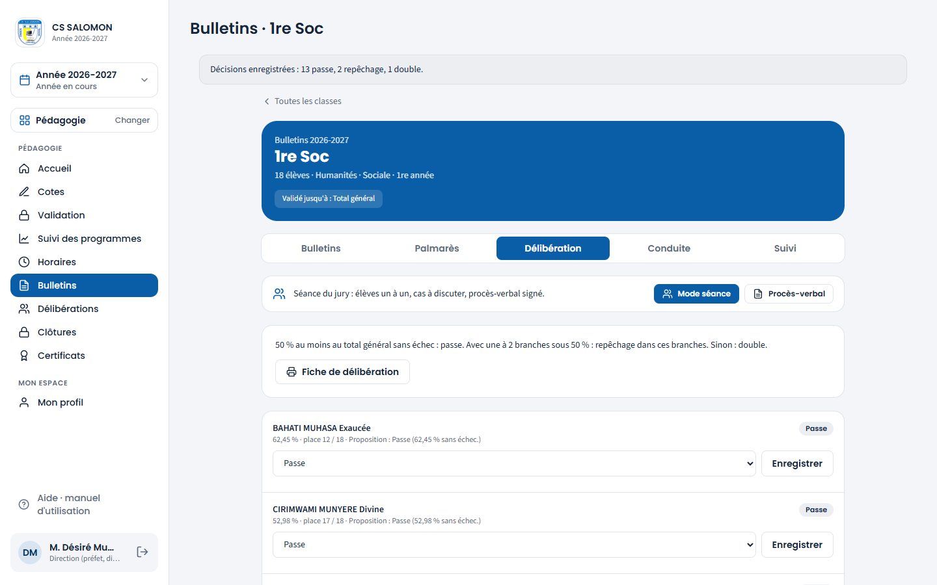
Task: Click Changer to switch module
Action: tap(132, 120)
